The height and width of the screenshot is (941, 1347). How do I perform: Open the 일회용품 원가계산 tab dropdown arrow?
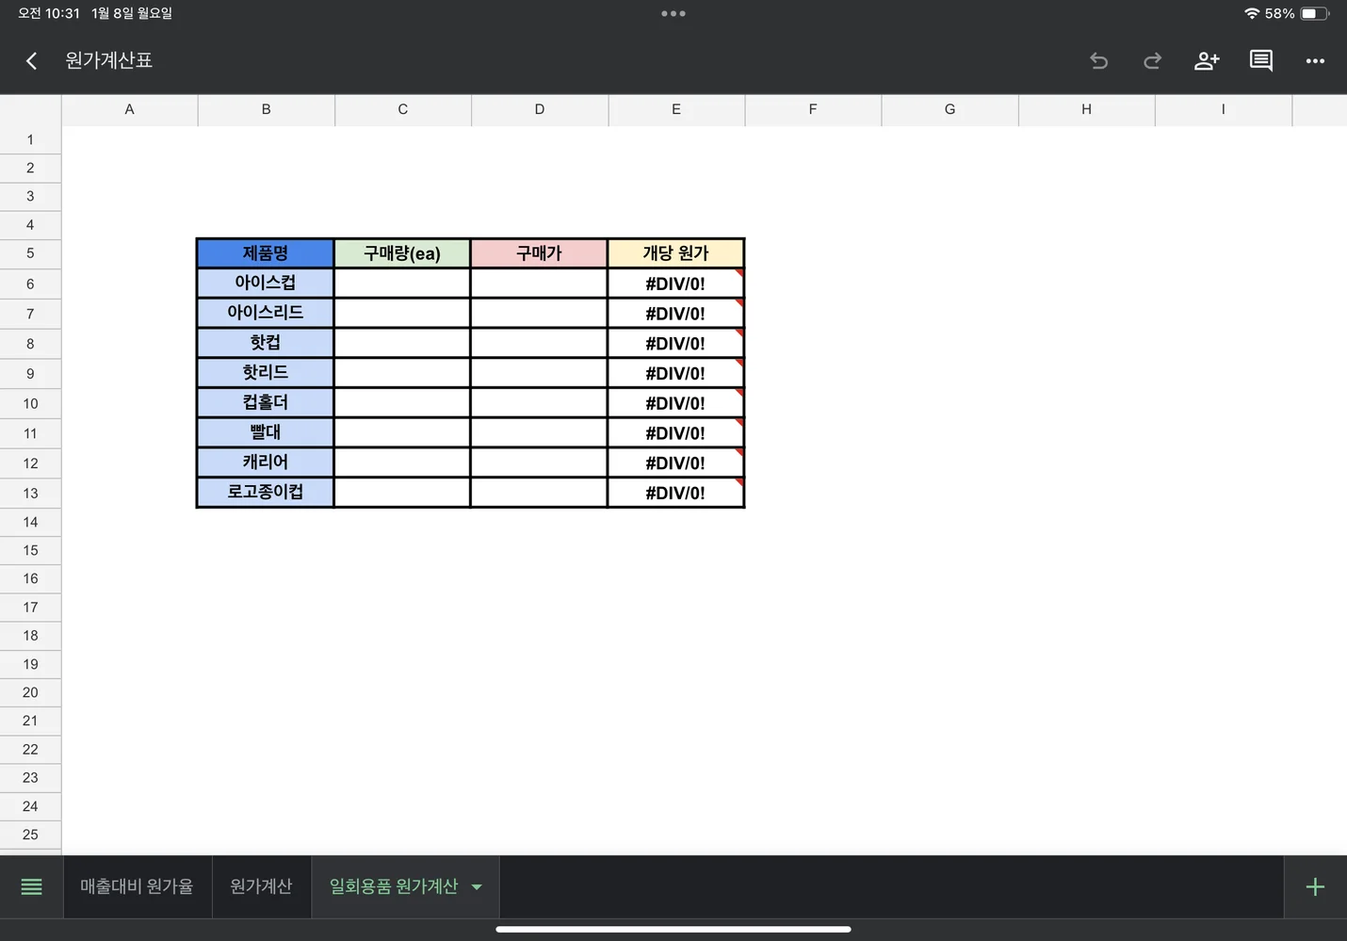click(x=477, y=886)
